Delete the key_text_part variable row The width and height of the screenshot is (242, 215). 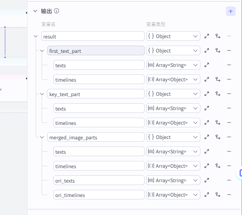click(x=229, y=94)
